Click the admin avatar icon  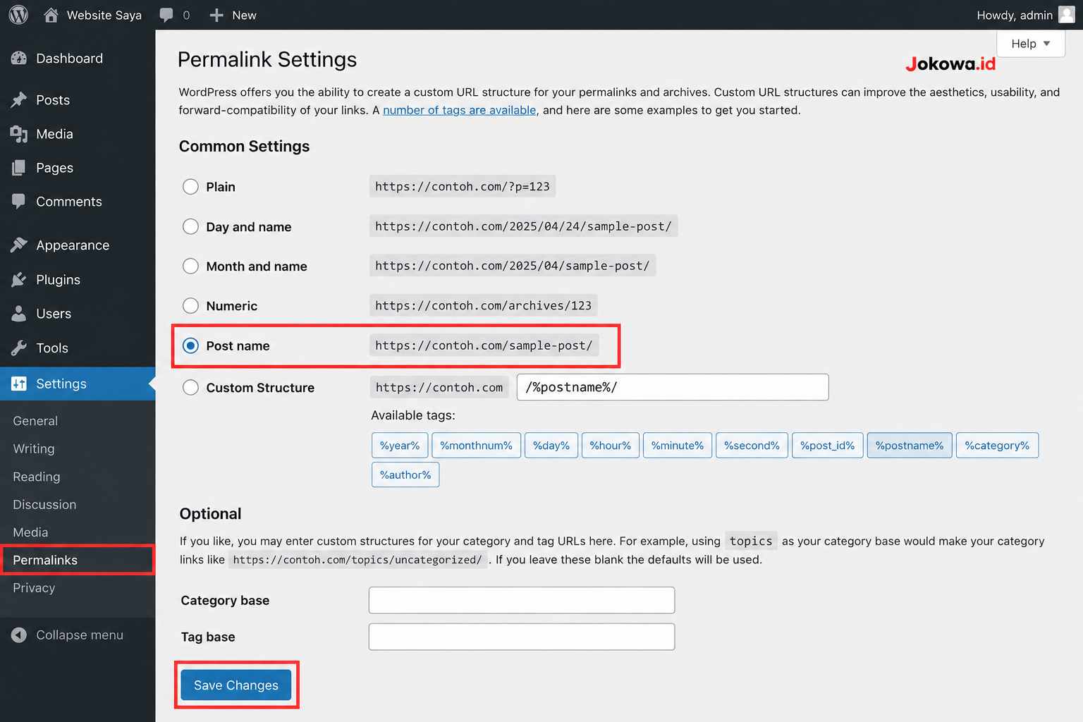point(1067,15)
